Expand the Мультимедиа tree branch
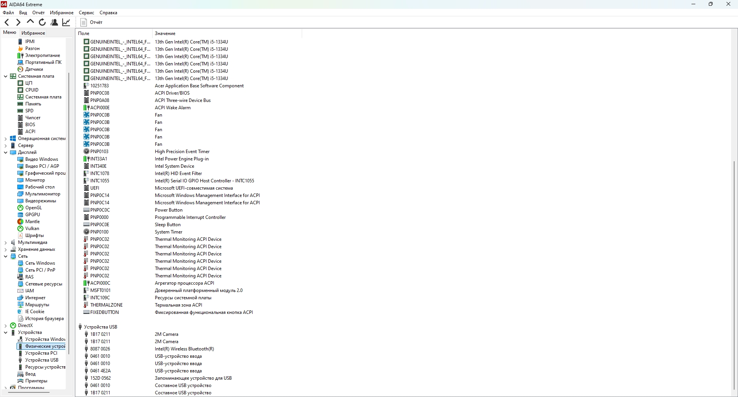 coord(5,242)
